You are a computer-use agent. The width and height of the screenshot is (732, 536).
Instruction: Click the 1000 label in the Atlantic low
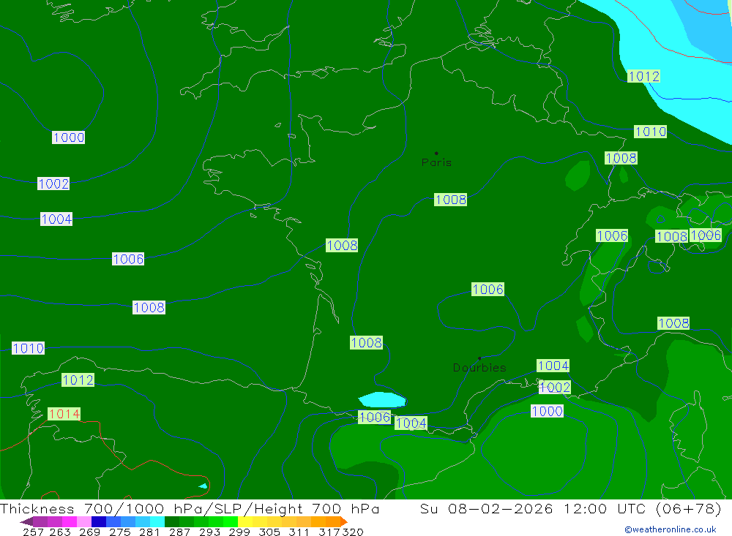[69, 137]
